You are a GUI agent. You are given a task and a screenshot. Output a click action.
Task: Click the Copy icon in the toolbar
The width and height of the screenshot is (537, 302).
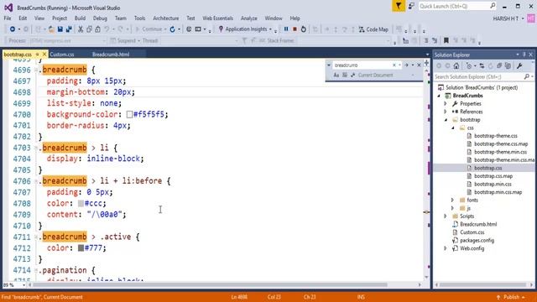pos(89,29)
